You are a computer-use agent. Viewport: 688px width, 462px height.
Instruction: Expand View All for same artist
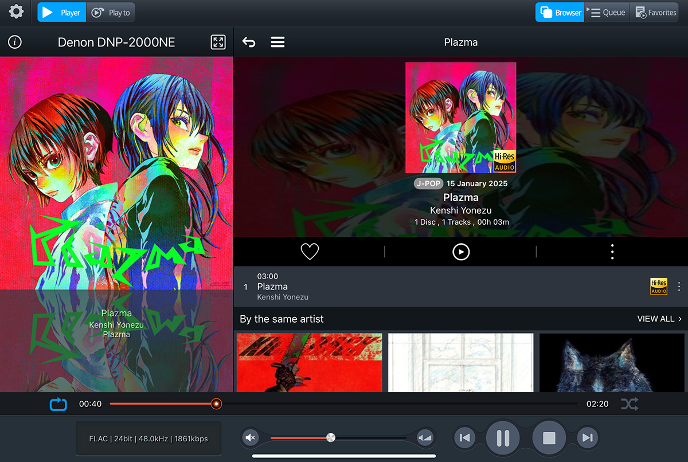click(x=659, y=319)
